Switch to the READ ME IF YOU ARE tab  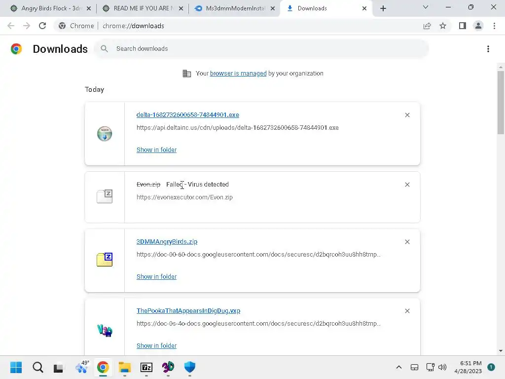click(142, 8)
